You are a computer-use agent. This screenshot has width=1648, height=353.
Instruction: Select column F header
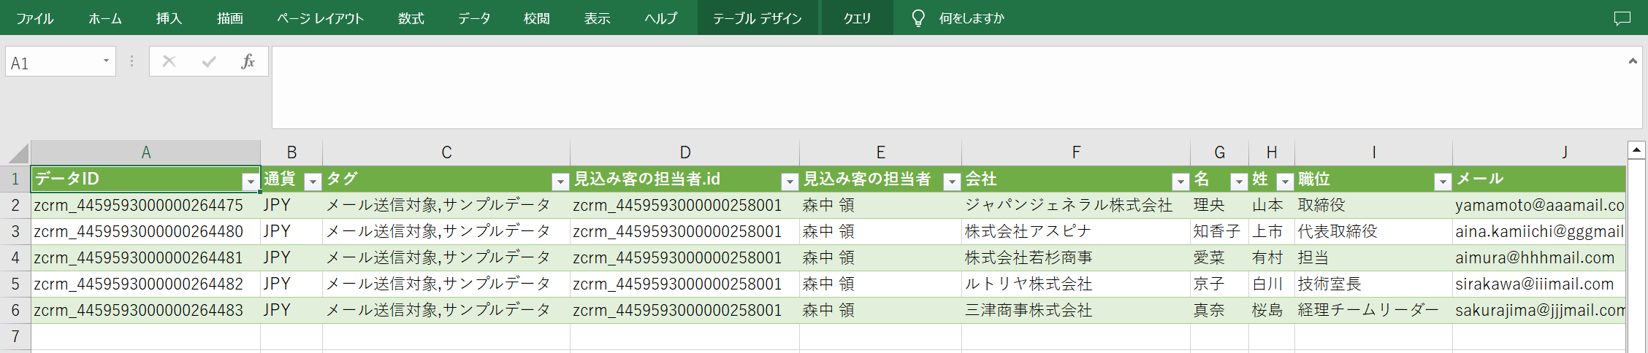click(1075, 152)
